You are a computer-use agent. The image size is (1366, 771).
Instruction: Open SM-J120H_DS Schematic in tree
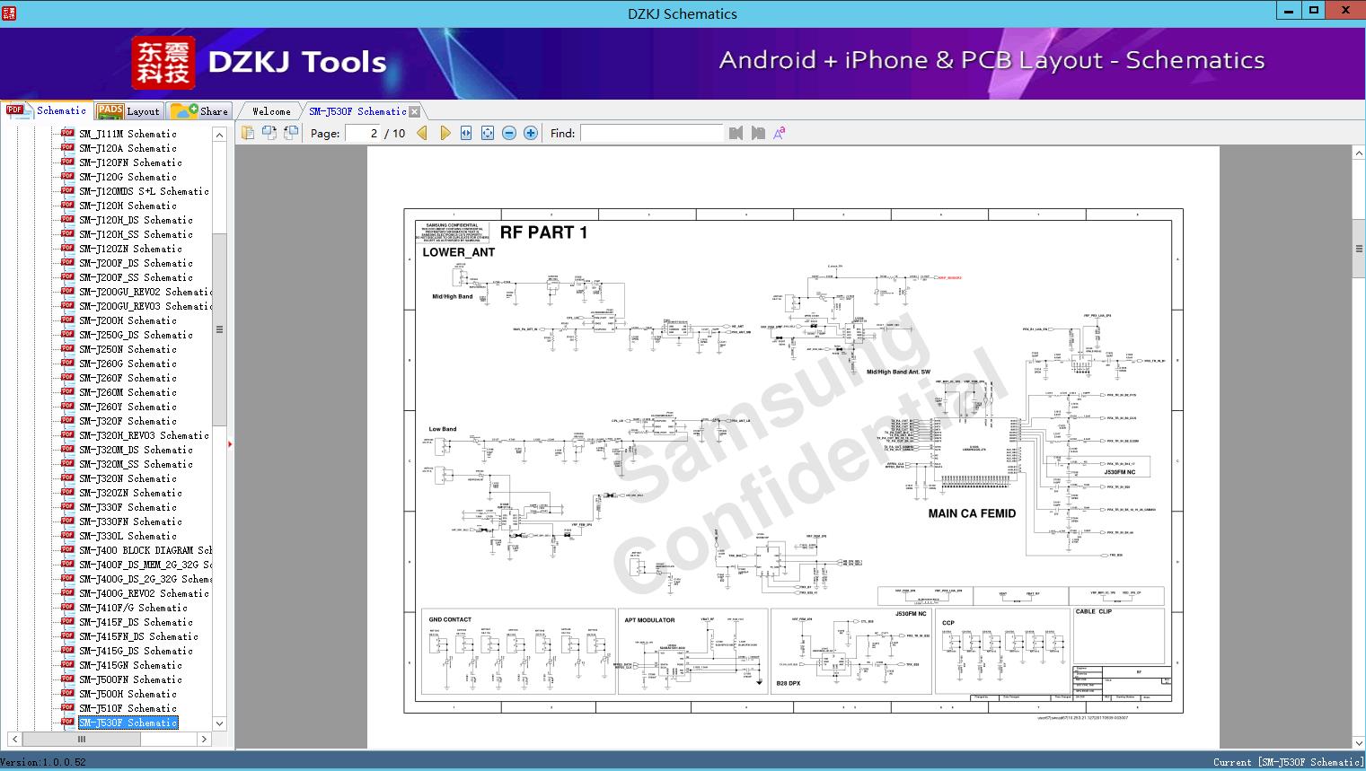pyautogui.click(x=136, y=220)
